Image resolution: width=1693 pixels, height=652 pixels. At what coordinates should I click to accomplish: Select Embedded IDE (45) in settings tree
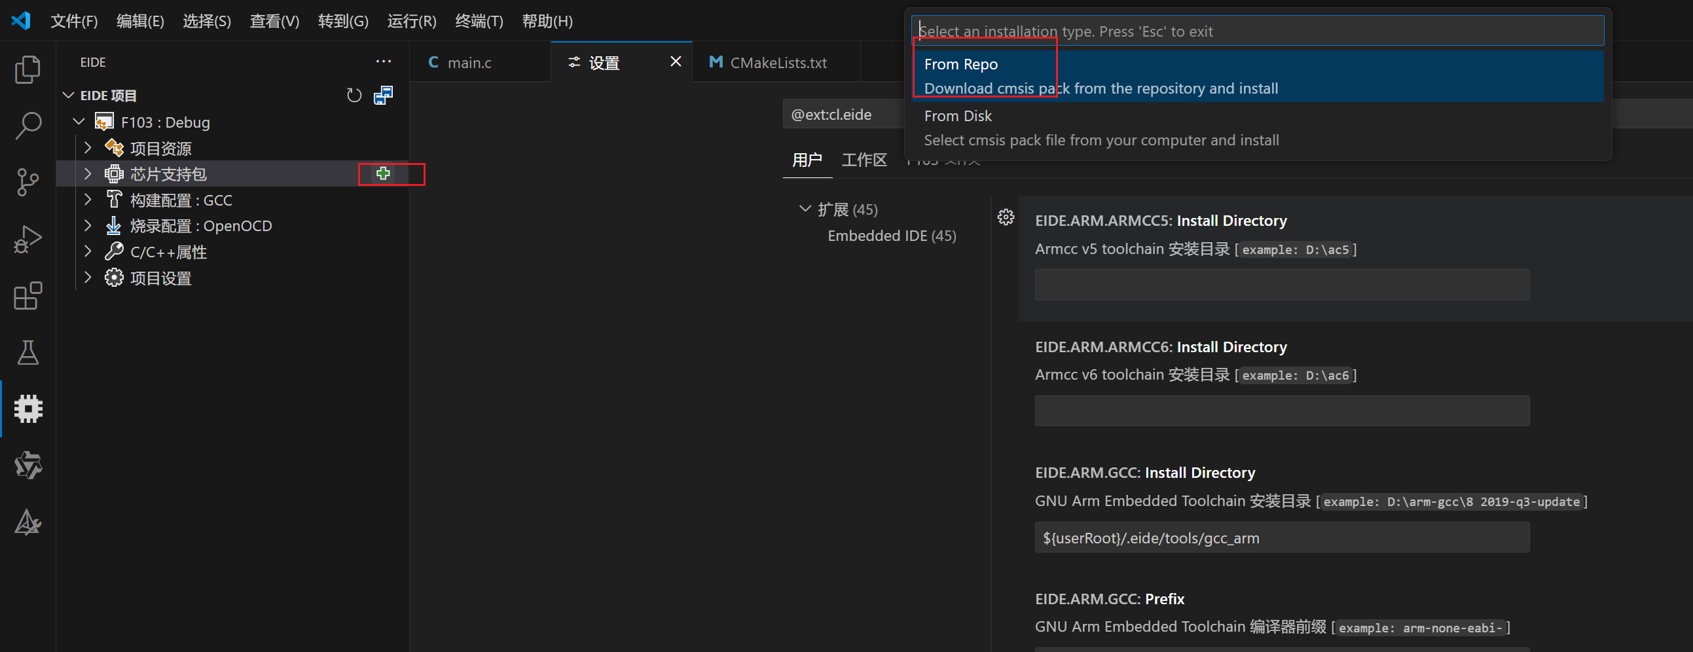[x=892, y=235]
